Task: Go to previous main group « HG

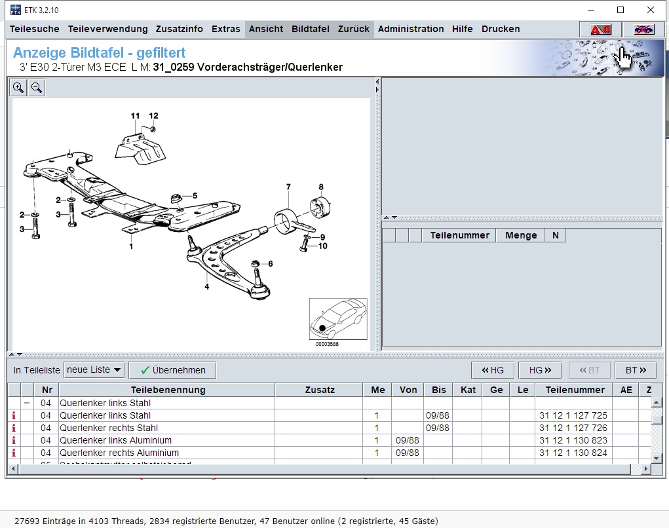Action: click(493, 370)
